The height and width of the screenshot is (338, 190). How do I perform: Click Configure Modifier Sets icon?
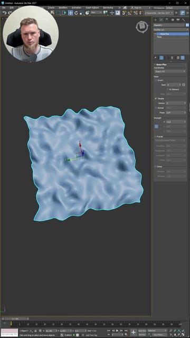[x=178, y=58]
